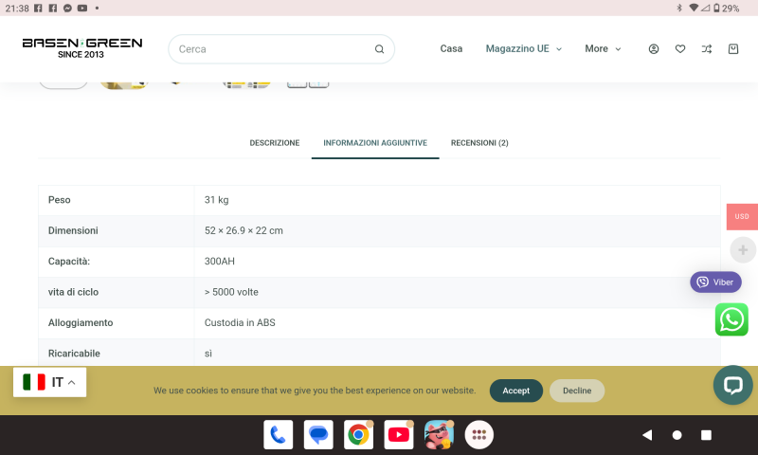
Task: Tap the Android home circle button
Action: click(x=677, y=435)
